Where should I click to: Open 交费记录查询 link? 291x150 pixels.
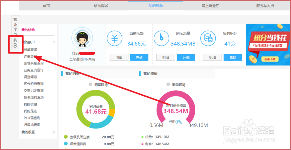click(33, 91)
